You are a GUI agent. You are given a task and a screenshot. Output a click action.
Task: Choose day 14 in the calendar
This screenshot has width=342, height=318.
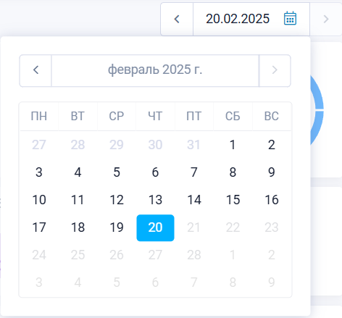194,200
